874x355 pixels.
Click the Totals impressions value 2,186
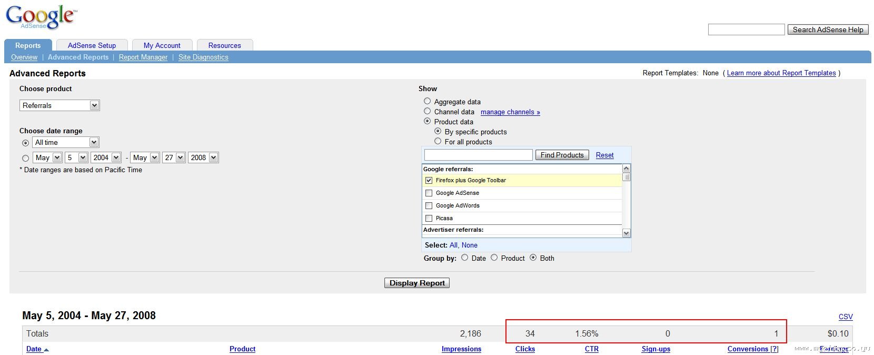tap(471, 333)
